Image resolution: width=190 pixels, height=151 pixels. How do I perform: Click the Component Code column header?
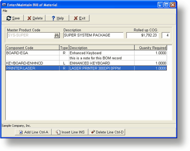point(32,48)
